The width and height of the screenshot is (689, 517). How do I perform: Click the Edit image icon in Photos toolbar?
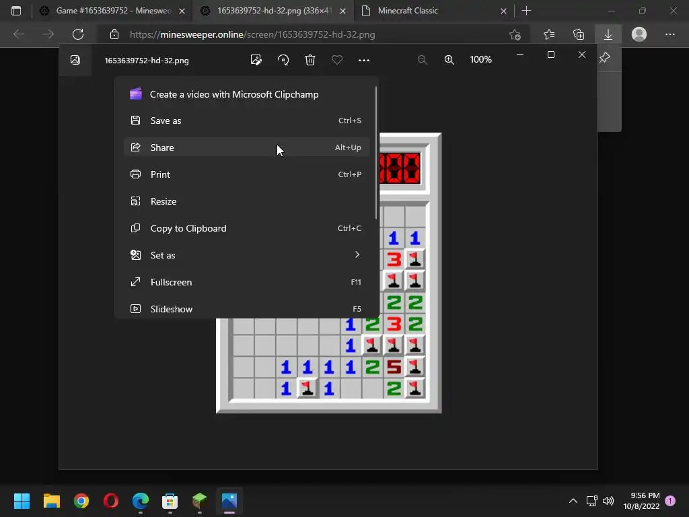[x=256, y=60]
